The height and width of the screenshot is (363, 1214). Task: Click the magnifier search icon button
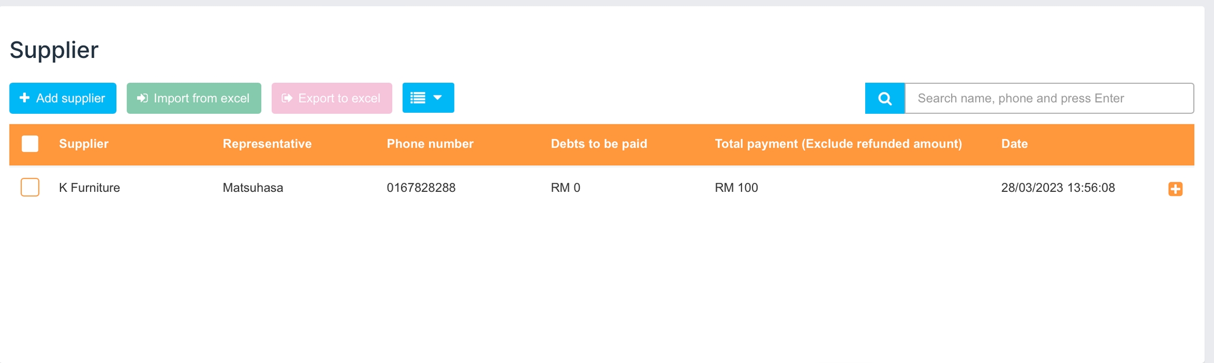pyautogui.click(x=885, y=98)
